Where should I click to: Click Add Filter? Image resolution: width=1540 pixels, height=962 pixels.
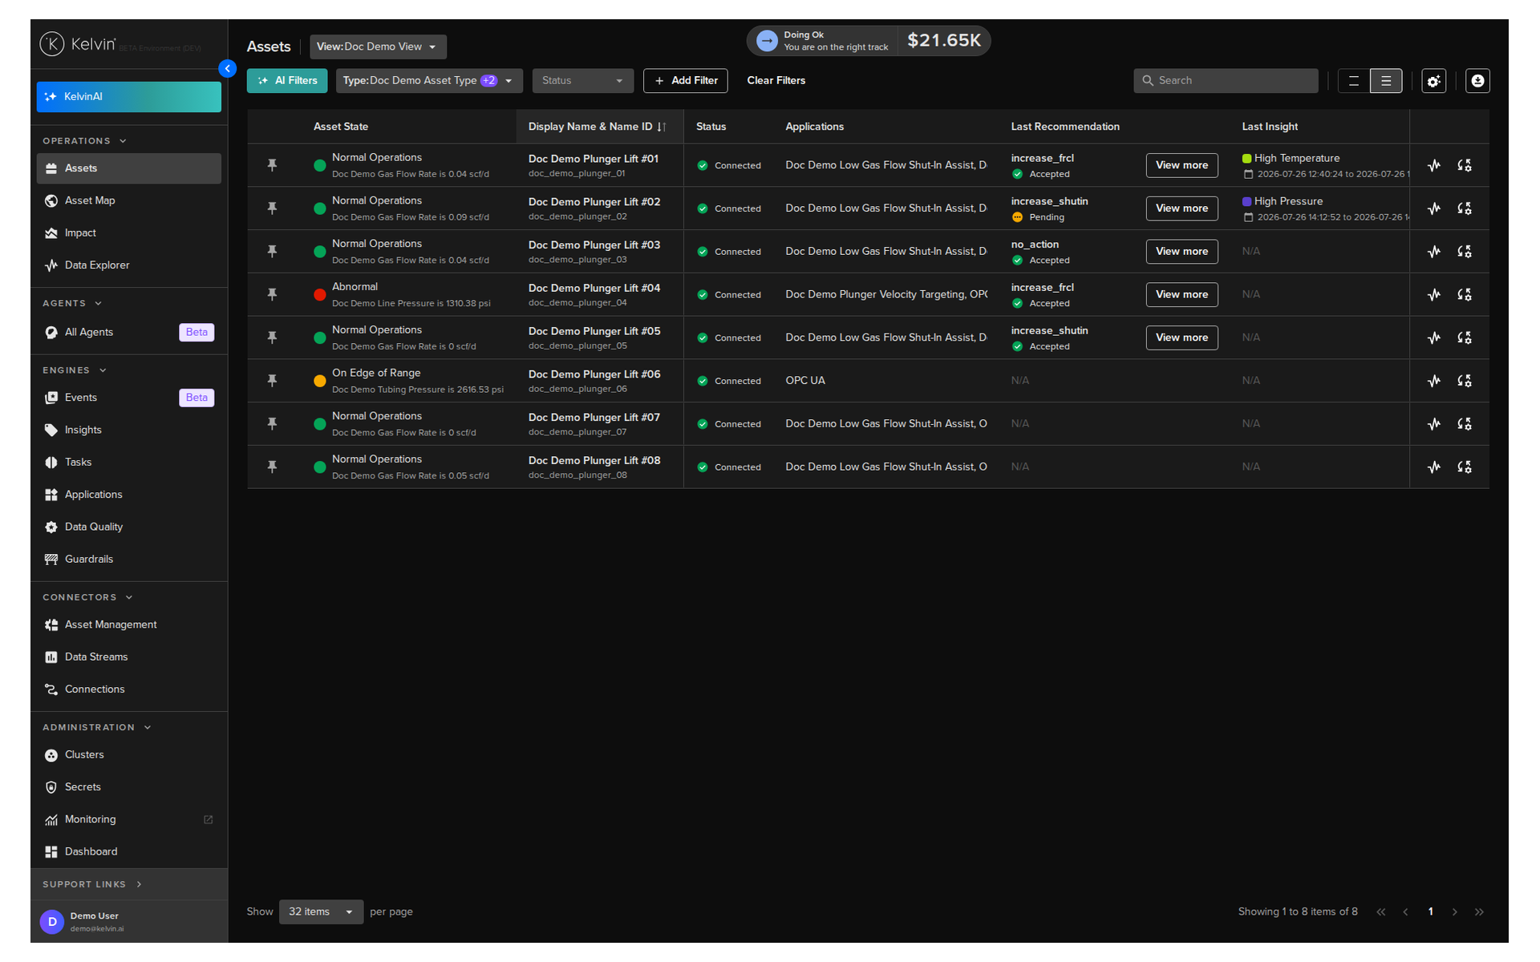686,81
